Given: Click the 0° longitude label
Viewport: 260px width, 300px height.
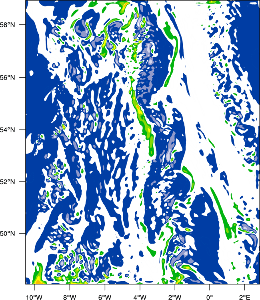Looking at the screenshot, I should pyautogui.click(x=210, y=297).
